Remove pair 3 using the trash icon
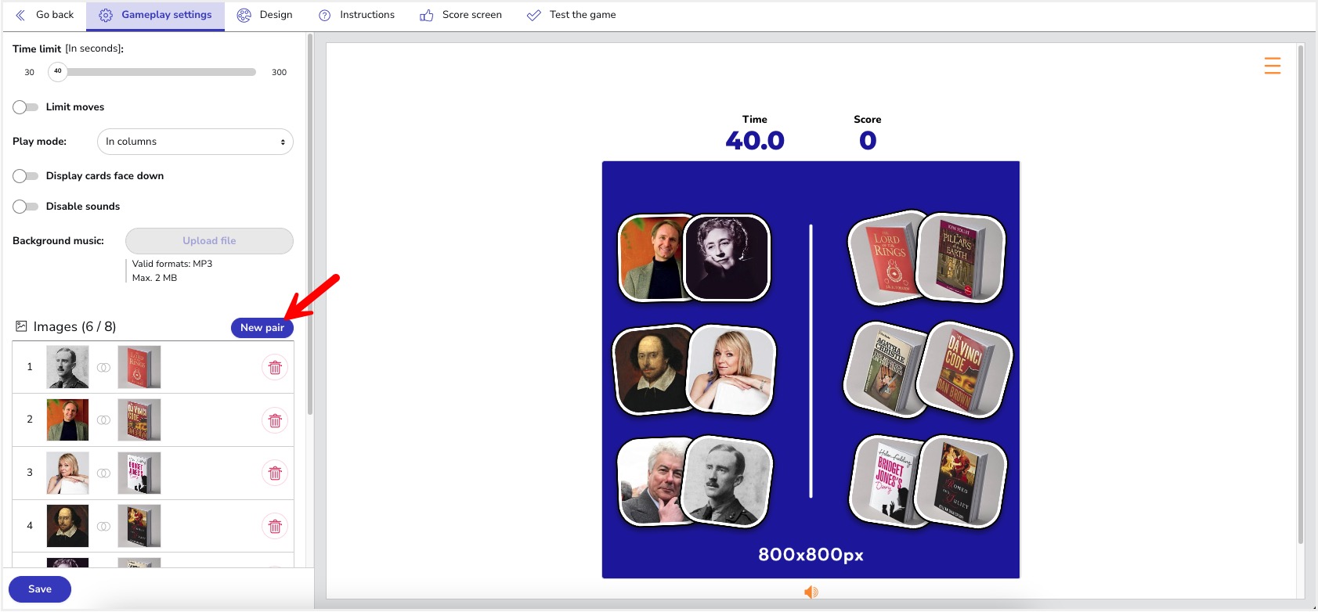1318x612 pixels. (275, 473)
